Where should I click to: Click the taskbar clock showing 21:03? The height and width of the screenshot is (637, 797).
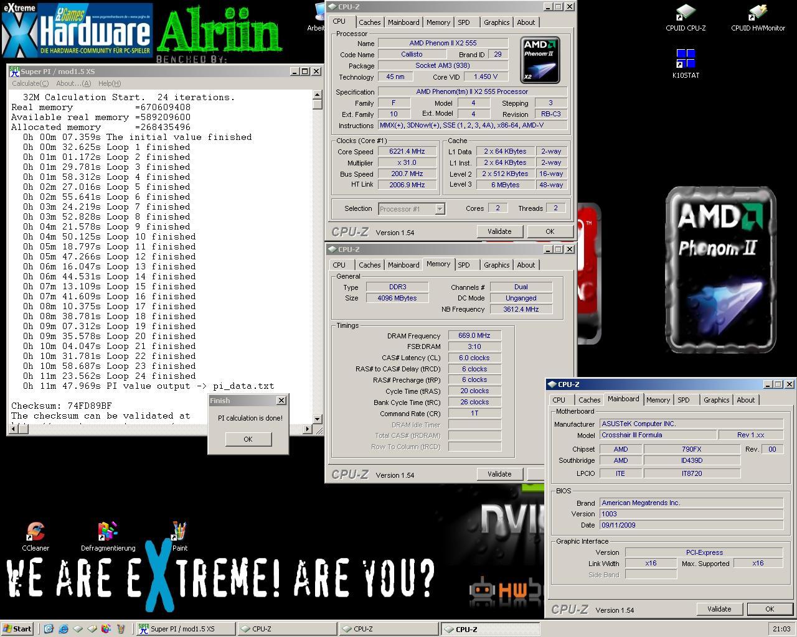[x=781, y=629]
